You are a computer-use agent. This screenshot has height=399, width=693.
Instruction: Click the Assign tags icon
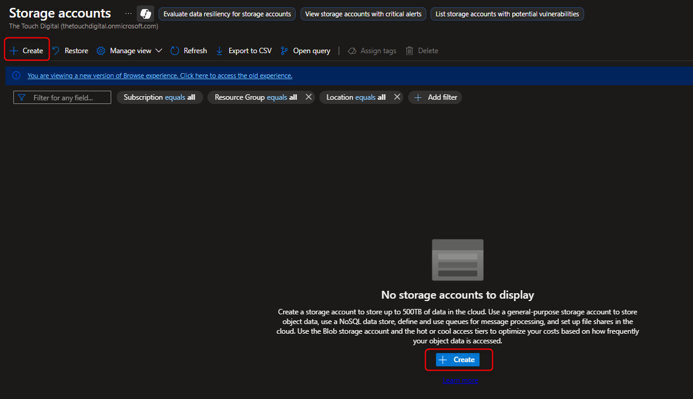(x=352, y=51)
